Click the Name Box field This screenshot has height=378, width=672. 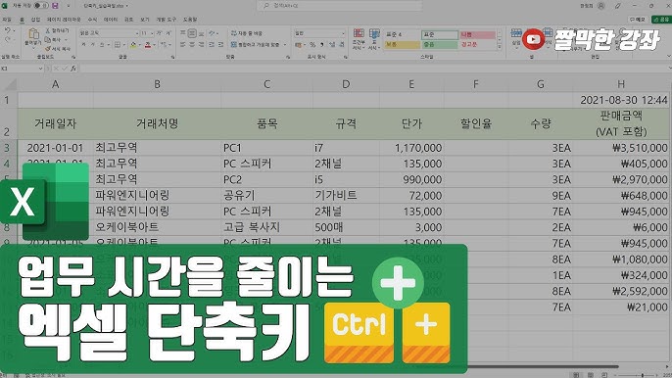pos(22,69)
